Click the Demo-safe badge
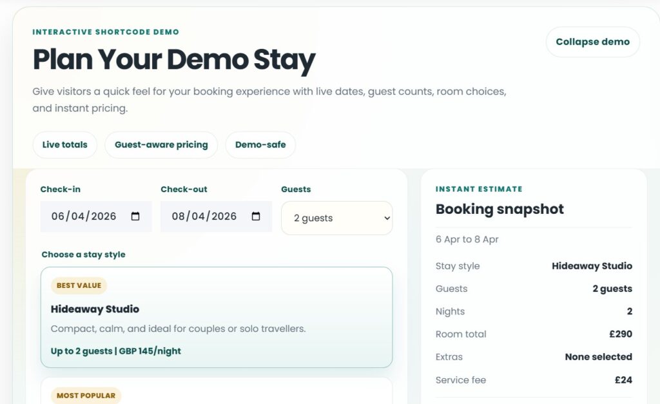660x404 pixels. [260, 145]
